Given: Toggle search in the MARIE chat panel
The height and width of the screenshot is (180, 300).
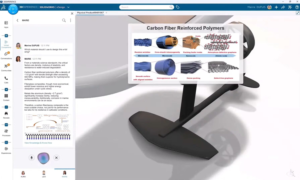Looking at the screenshot, I should tap(64, 20).
